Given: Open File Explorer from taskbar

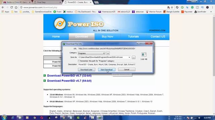Looking at the screenshot, I should tap(20, 118).
